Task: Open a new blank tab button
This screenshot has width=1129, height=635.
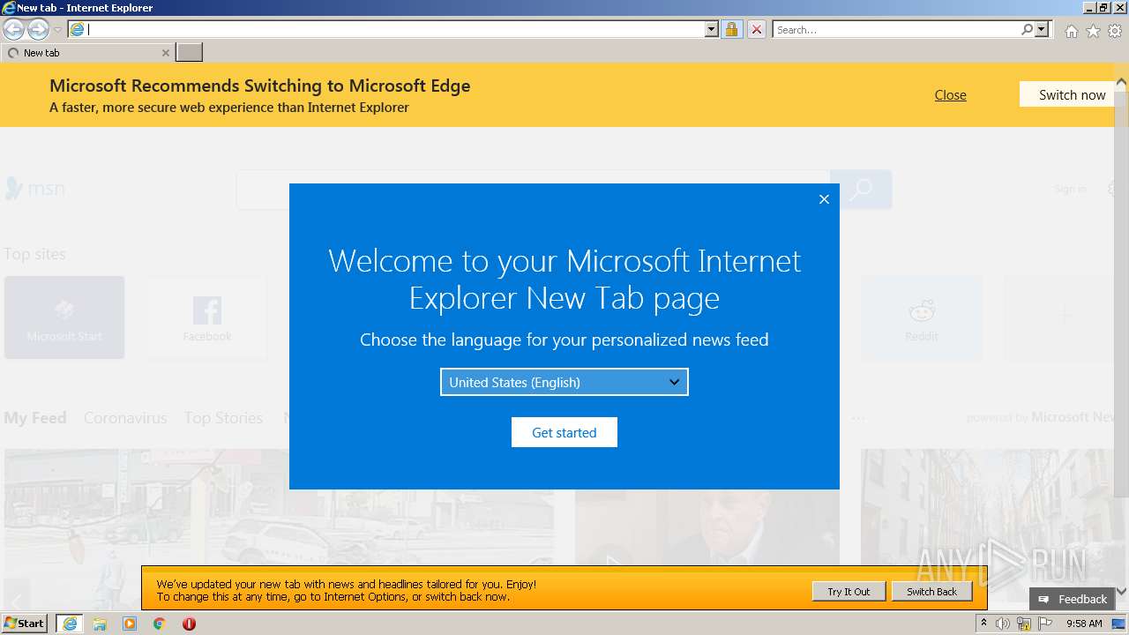Action: [189, 53]
